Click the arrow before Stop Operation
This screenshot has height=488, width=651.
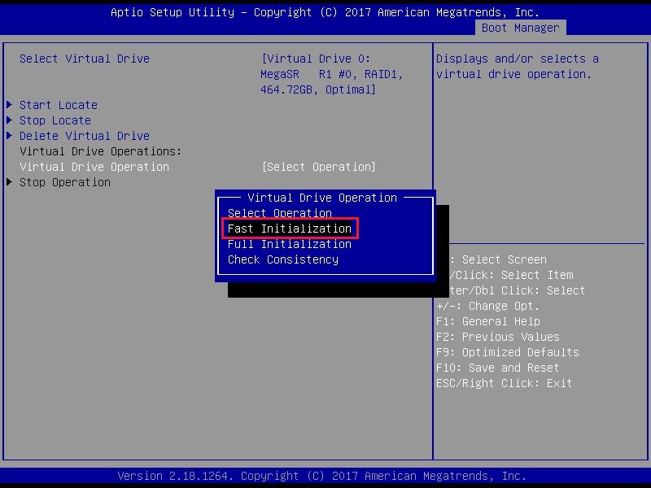(x=9, y=182)
